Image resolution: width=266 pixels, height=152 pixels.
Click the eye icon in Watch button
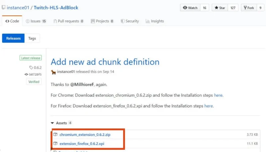coord(185,8)
